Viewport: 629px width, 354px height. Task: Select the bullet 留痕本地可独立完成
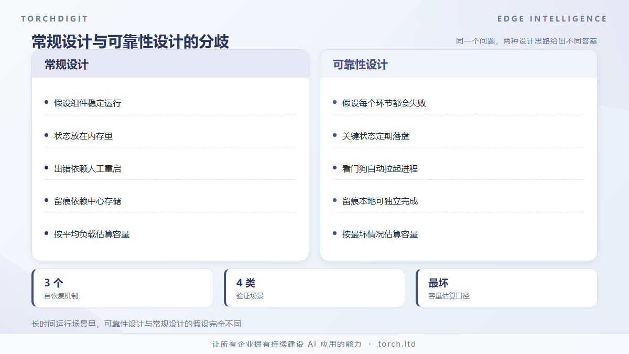(380, 201)
